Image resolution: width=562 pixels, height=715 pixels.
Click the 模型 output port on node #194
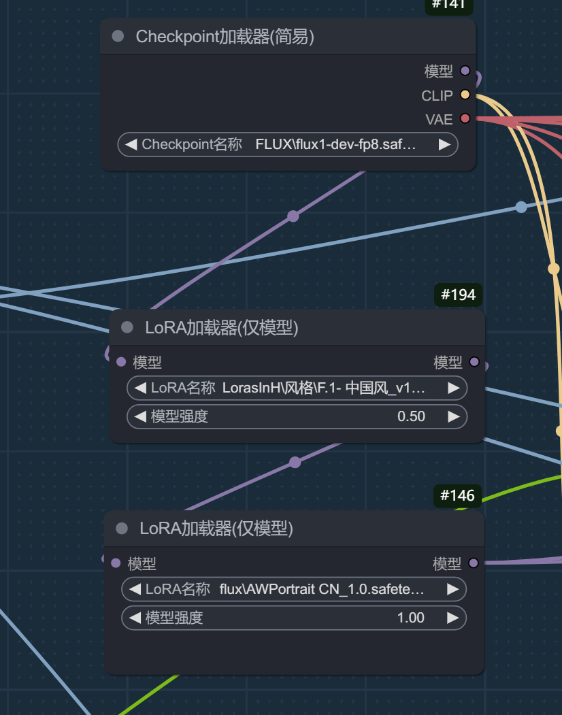pyautogui.click(x=474, y=362)
